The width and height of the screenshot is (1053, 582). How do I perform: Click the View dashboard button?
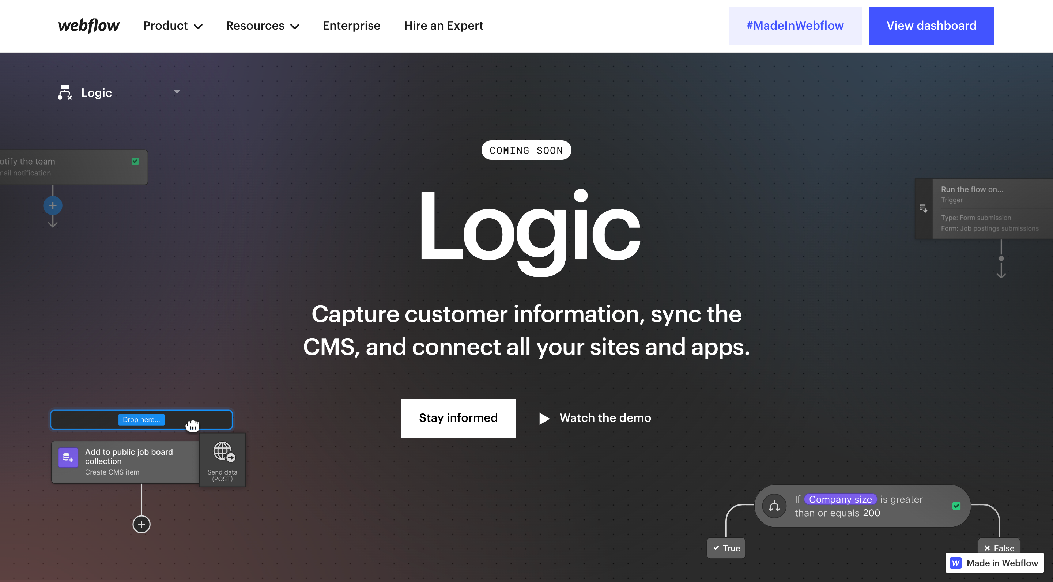click(x=931, y=26)
